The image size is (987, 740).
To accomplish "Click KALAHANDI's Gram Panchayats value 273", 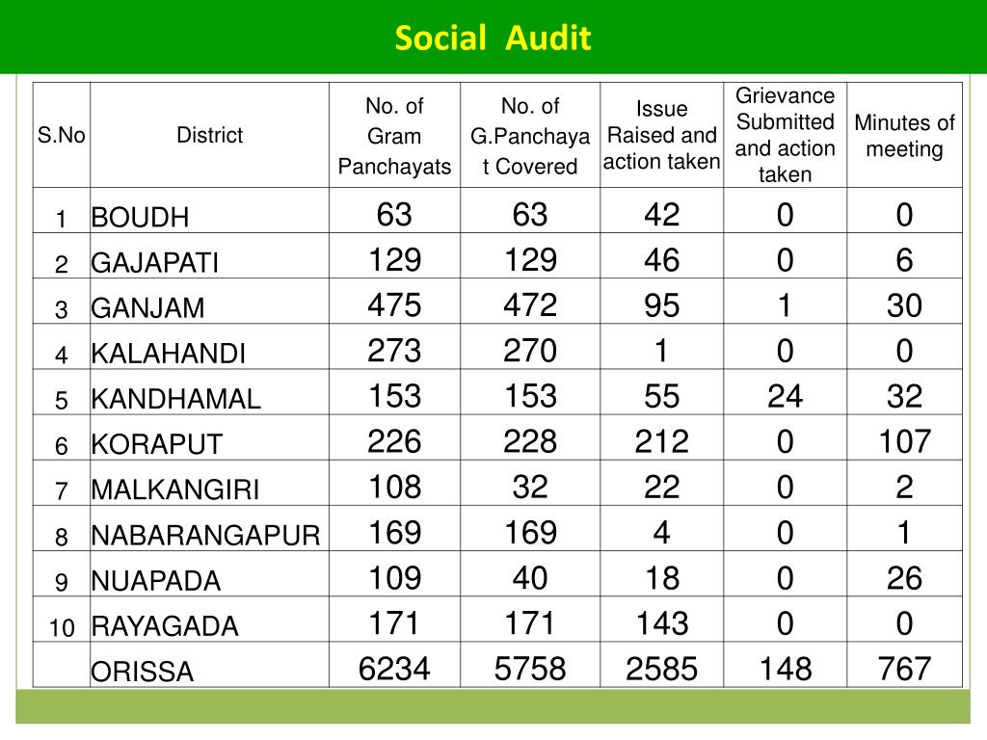I will (394, 351).
